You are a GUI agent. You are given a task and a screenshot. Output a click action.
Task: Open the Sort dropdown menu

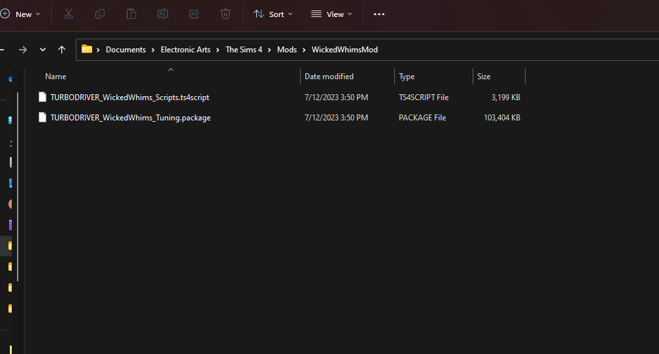[x=273, y=14]
